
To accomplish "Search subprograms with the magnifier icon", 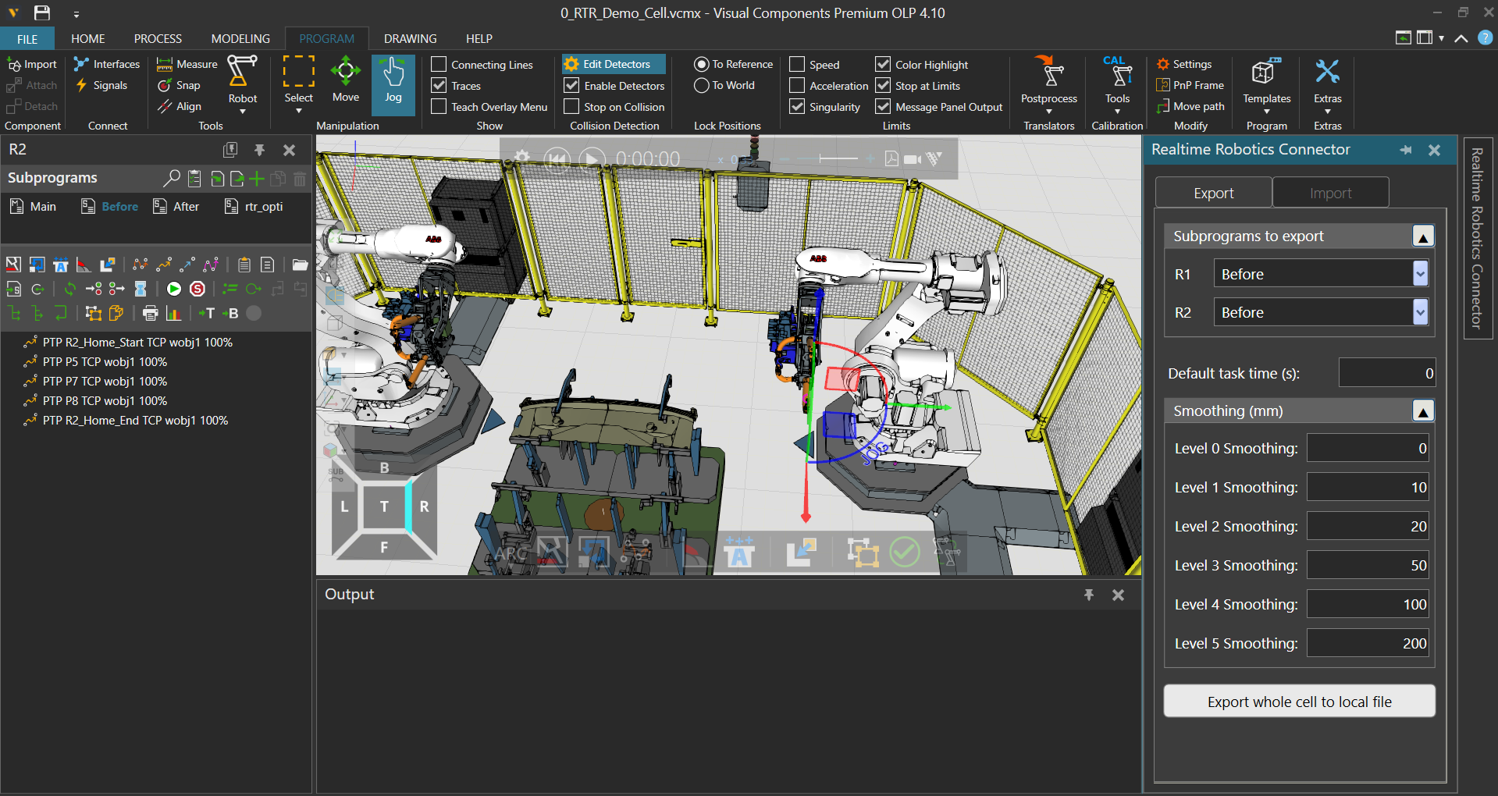I will coord(171,179).
